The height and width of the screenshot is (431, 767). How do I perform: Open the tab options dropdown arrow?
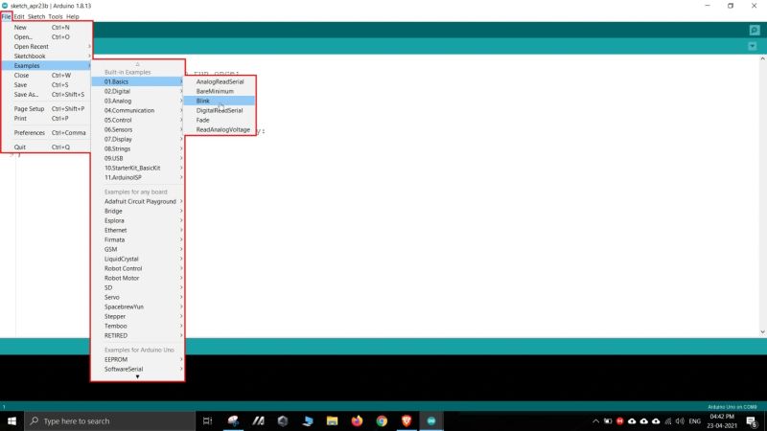[x=753, y=46]
